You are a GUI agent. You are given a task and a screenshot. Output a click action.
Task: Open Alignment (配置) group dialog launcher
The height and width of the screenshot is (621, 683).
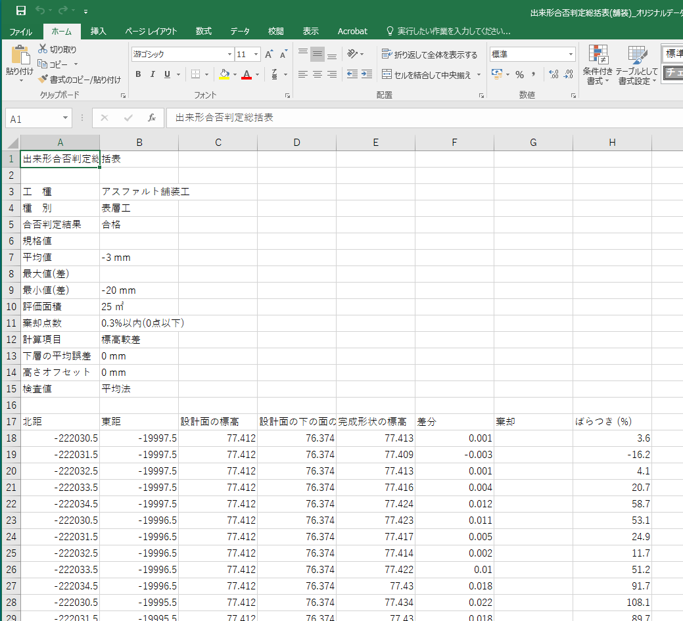[481, 95]
